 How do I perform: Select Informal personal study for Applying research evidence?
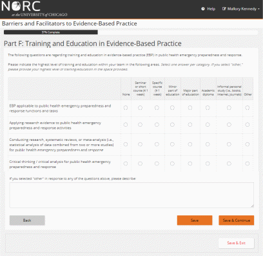tap(229, 125)
